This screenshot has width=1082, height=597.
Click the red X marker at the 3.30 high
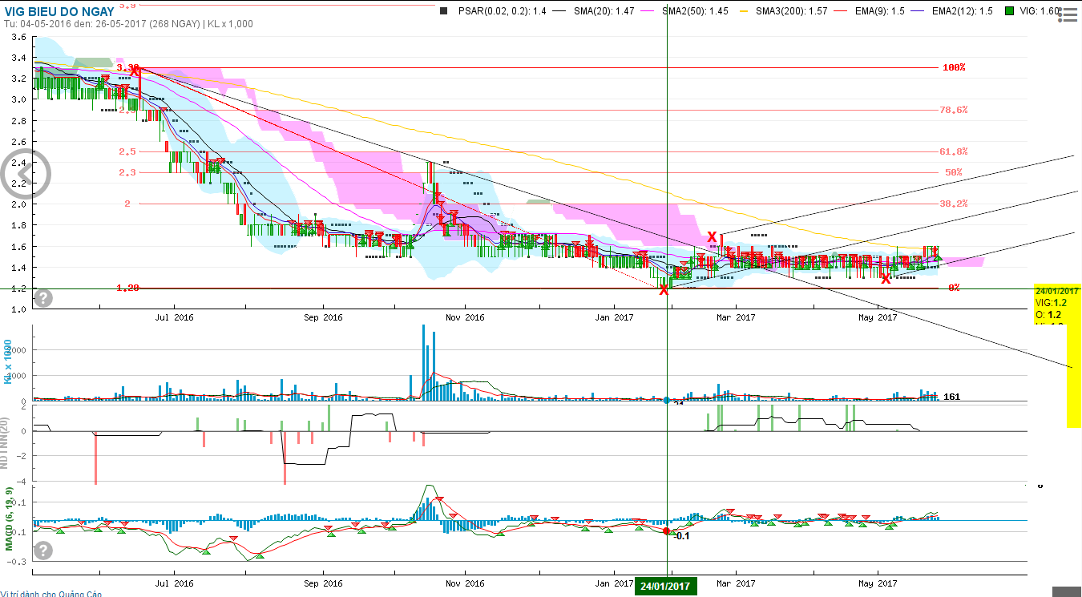tap(135, 71)
